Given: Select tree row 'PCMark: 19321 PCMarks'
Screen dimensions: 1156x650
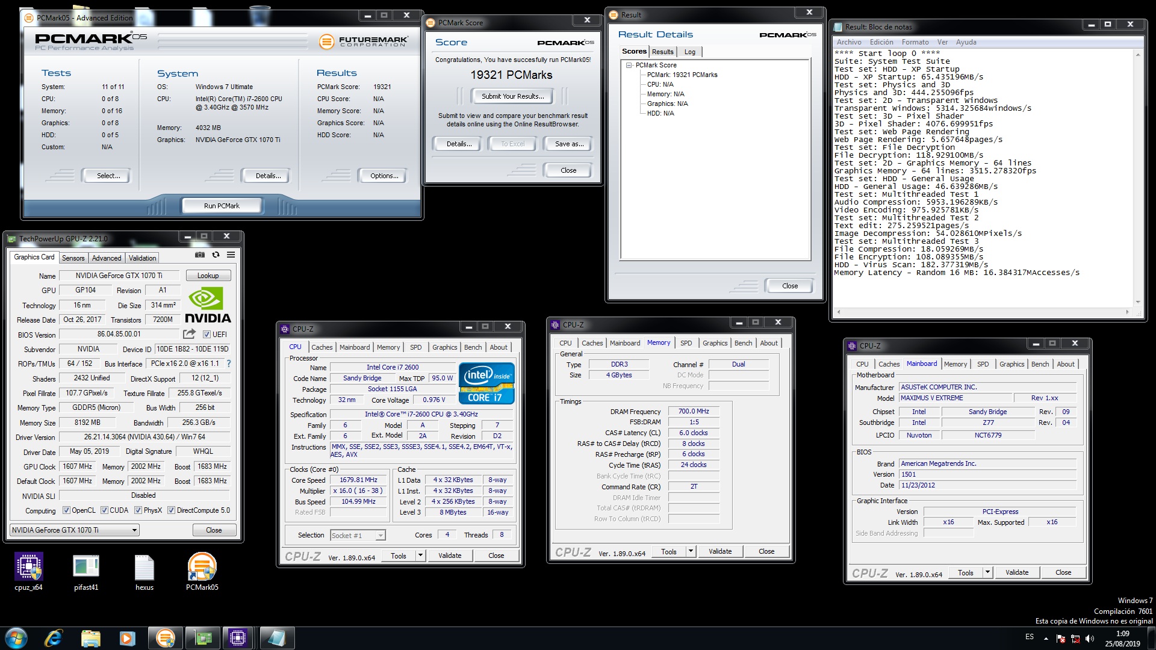Looking at the screenshot, I should tap(682, 75).
